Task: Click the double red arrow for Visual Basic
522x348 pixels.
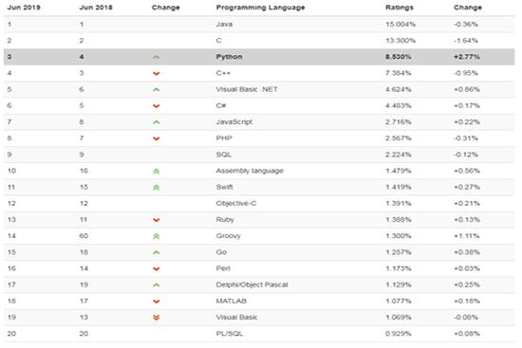Action: pos(157,318)
